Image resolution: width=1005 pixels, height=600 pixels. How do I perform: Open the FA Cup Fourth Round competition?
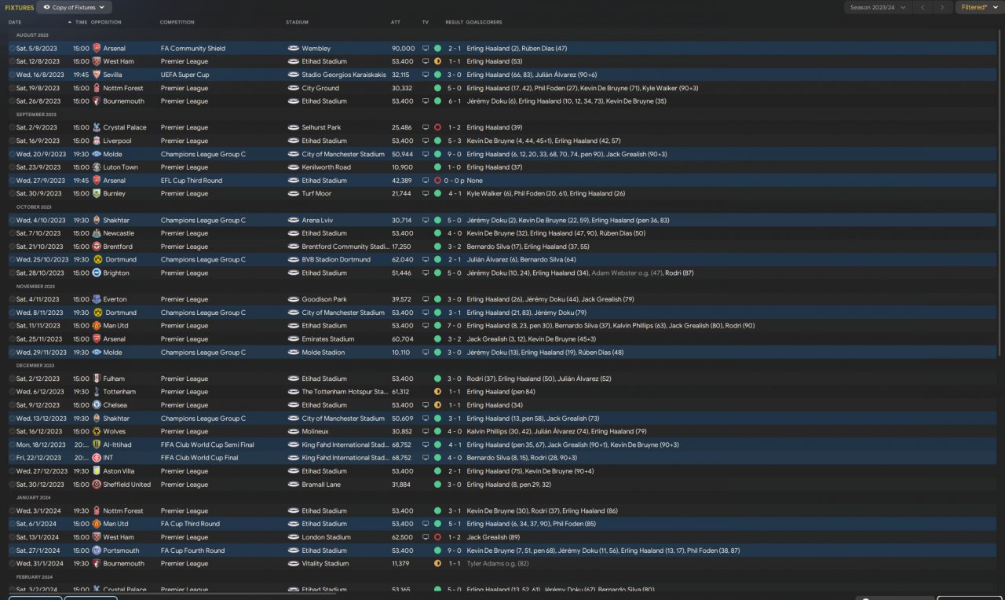tap(192, 551)
